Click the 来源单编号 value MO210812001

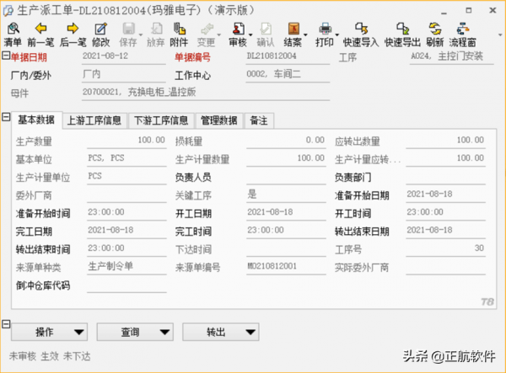pyautogui.click(x=272, y=266)
